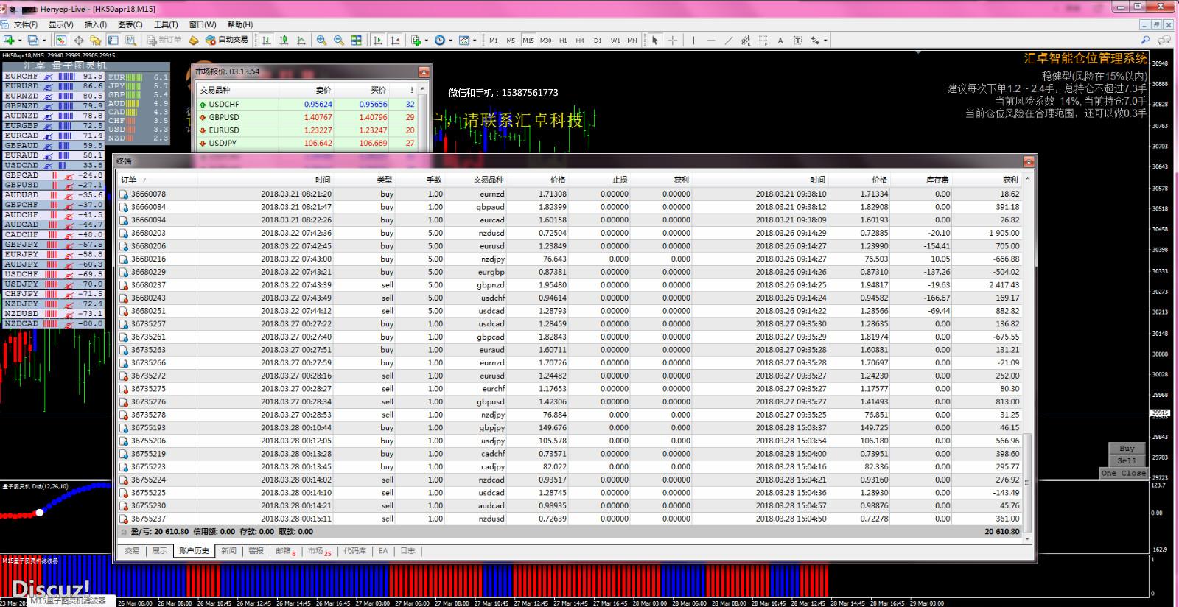Screen dimensions: 1179x607
Task: Toggle Auto Scroll chart icon
Action: (378, 41)
